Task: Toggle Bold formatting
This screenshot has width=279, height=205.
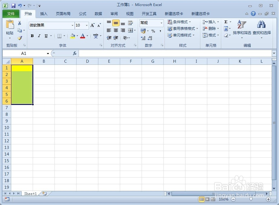Action: click(x=32, y=36)
